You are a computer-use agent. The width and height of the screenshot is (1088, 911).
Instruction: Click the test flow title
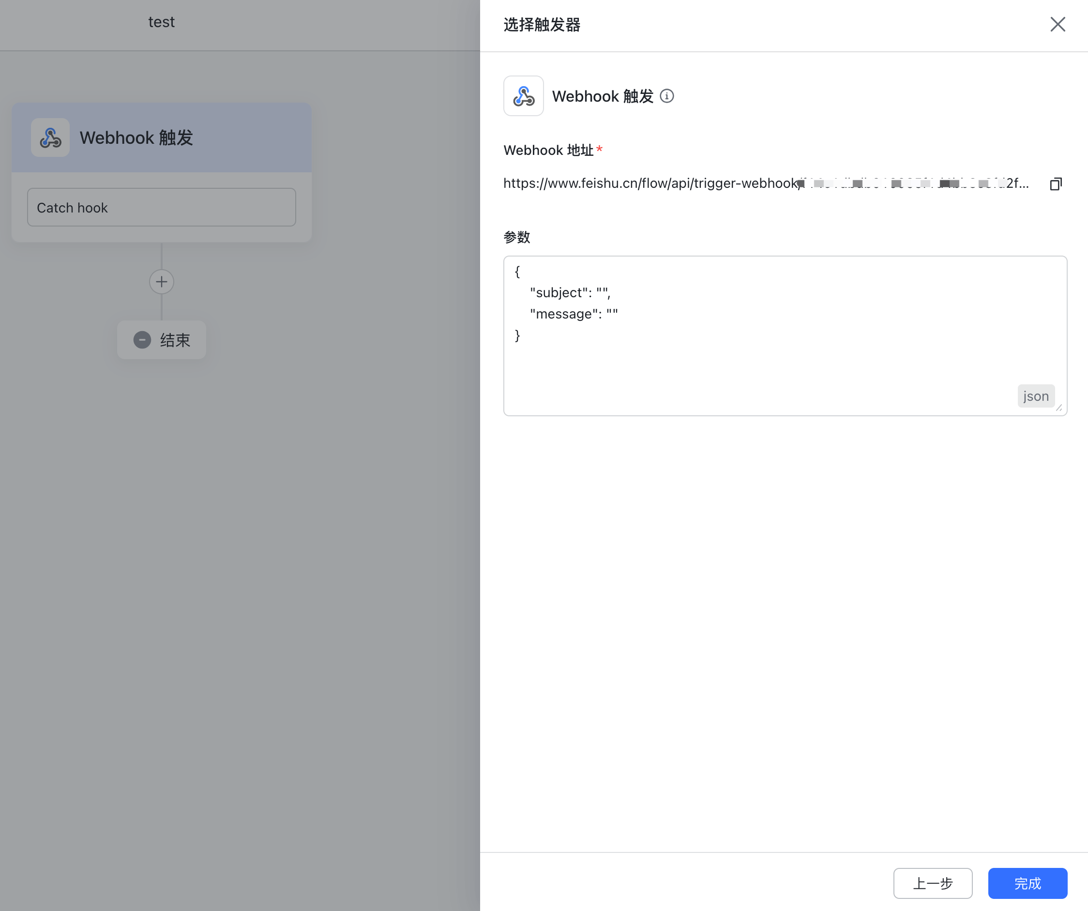point(161,21)
